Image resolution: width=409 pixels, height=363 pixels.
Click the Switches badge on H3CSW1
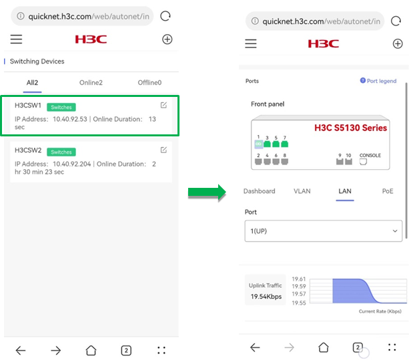(x=61, y=107)
